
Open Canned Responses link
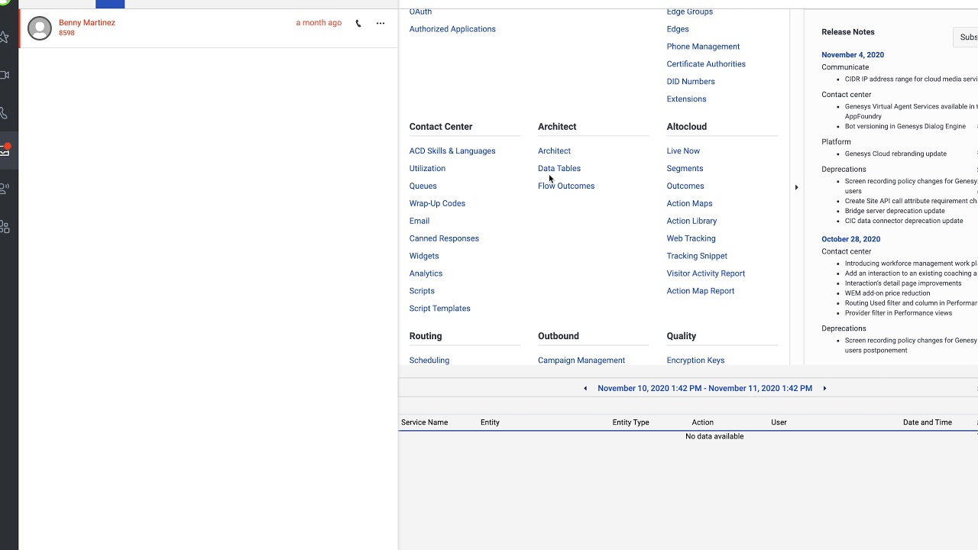[444, 238]
